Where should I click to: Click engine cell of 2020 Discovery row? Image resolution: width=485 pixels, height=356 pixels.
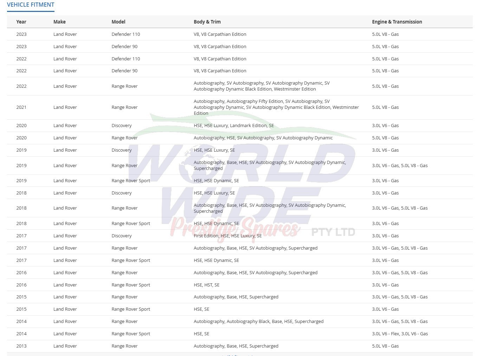[x=386, y=126]
